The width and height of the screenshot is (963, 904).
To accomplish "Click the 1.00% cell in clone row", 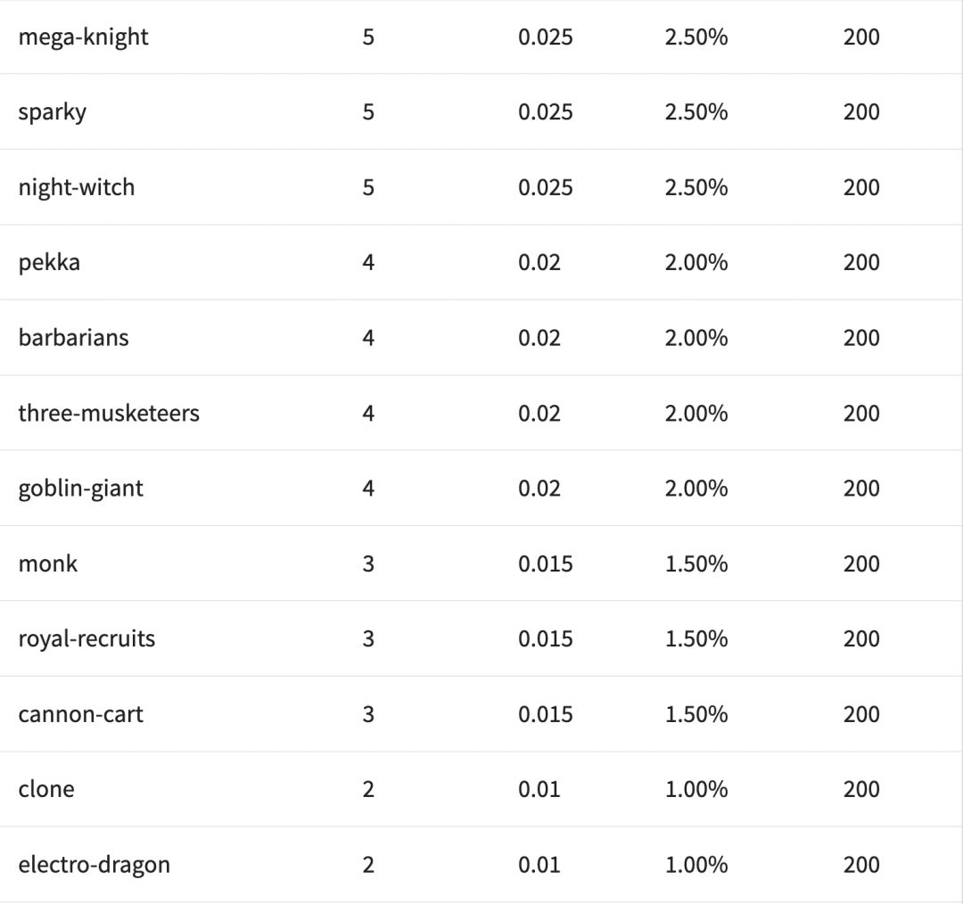I will pyautogui.click(x=696, y=789).
